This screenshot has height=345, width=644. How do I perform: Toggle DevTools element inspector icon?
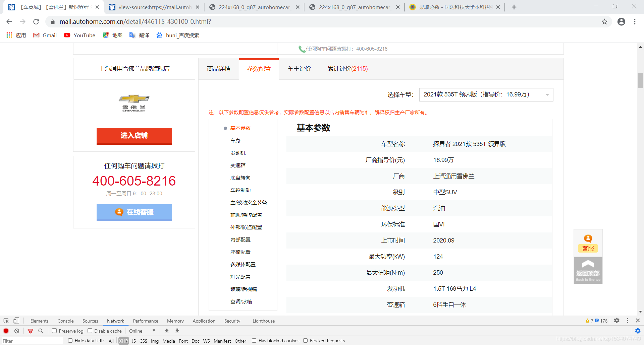coord(6,321)
